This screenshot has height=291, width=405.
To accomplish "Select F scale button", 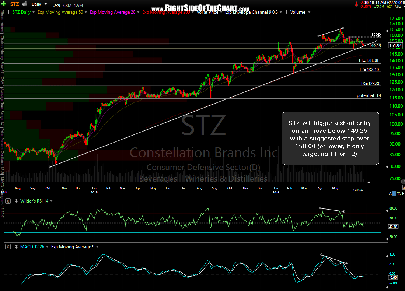I will pos(403,194).
